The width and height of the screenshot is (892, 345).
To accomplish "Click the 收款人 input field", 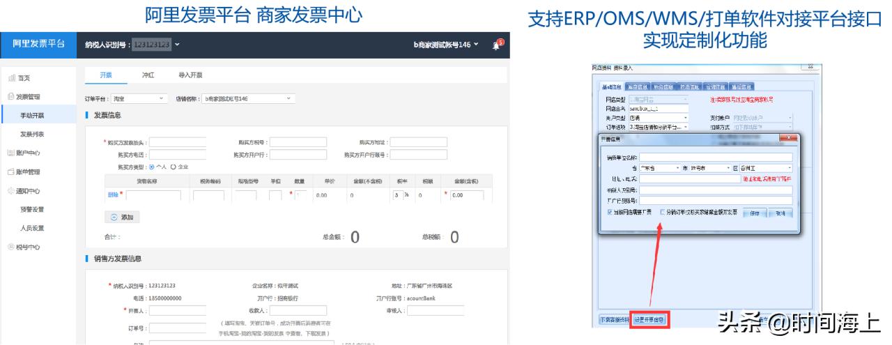I will click(x=298, y=310).
